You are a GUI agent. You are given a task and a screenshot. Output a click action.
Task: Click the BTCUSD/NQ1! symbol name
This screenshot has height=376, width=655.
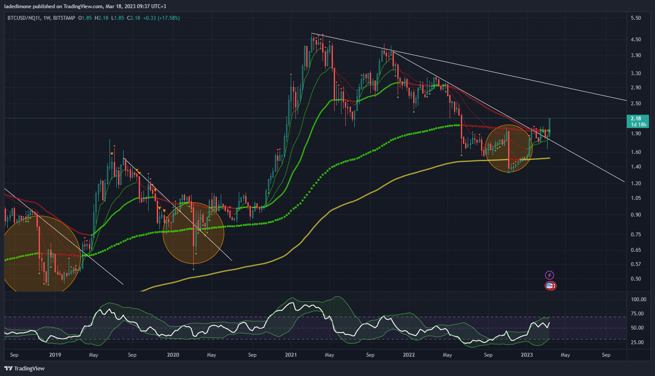[24, 18]
